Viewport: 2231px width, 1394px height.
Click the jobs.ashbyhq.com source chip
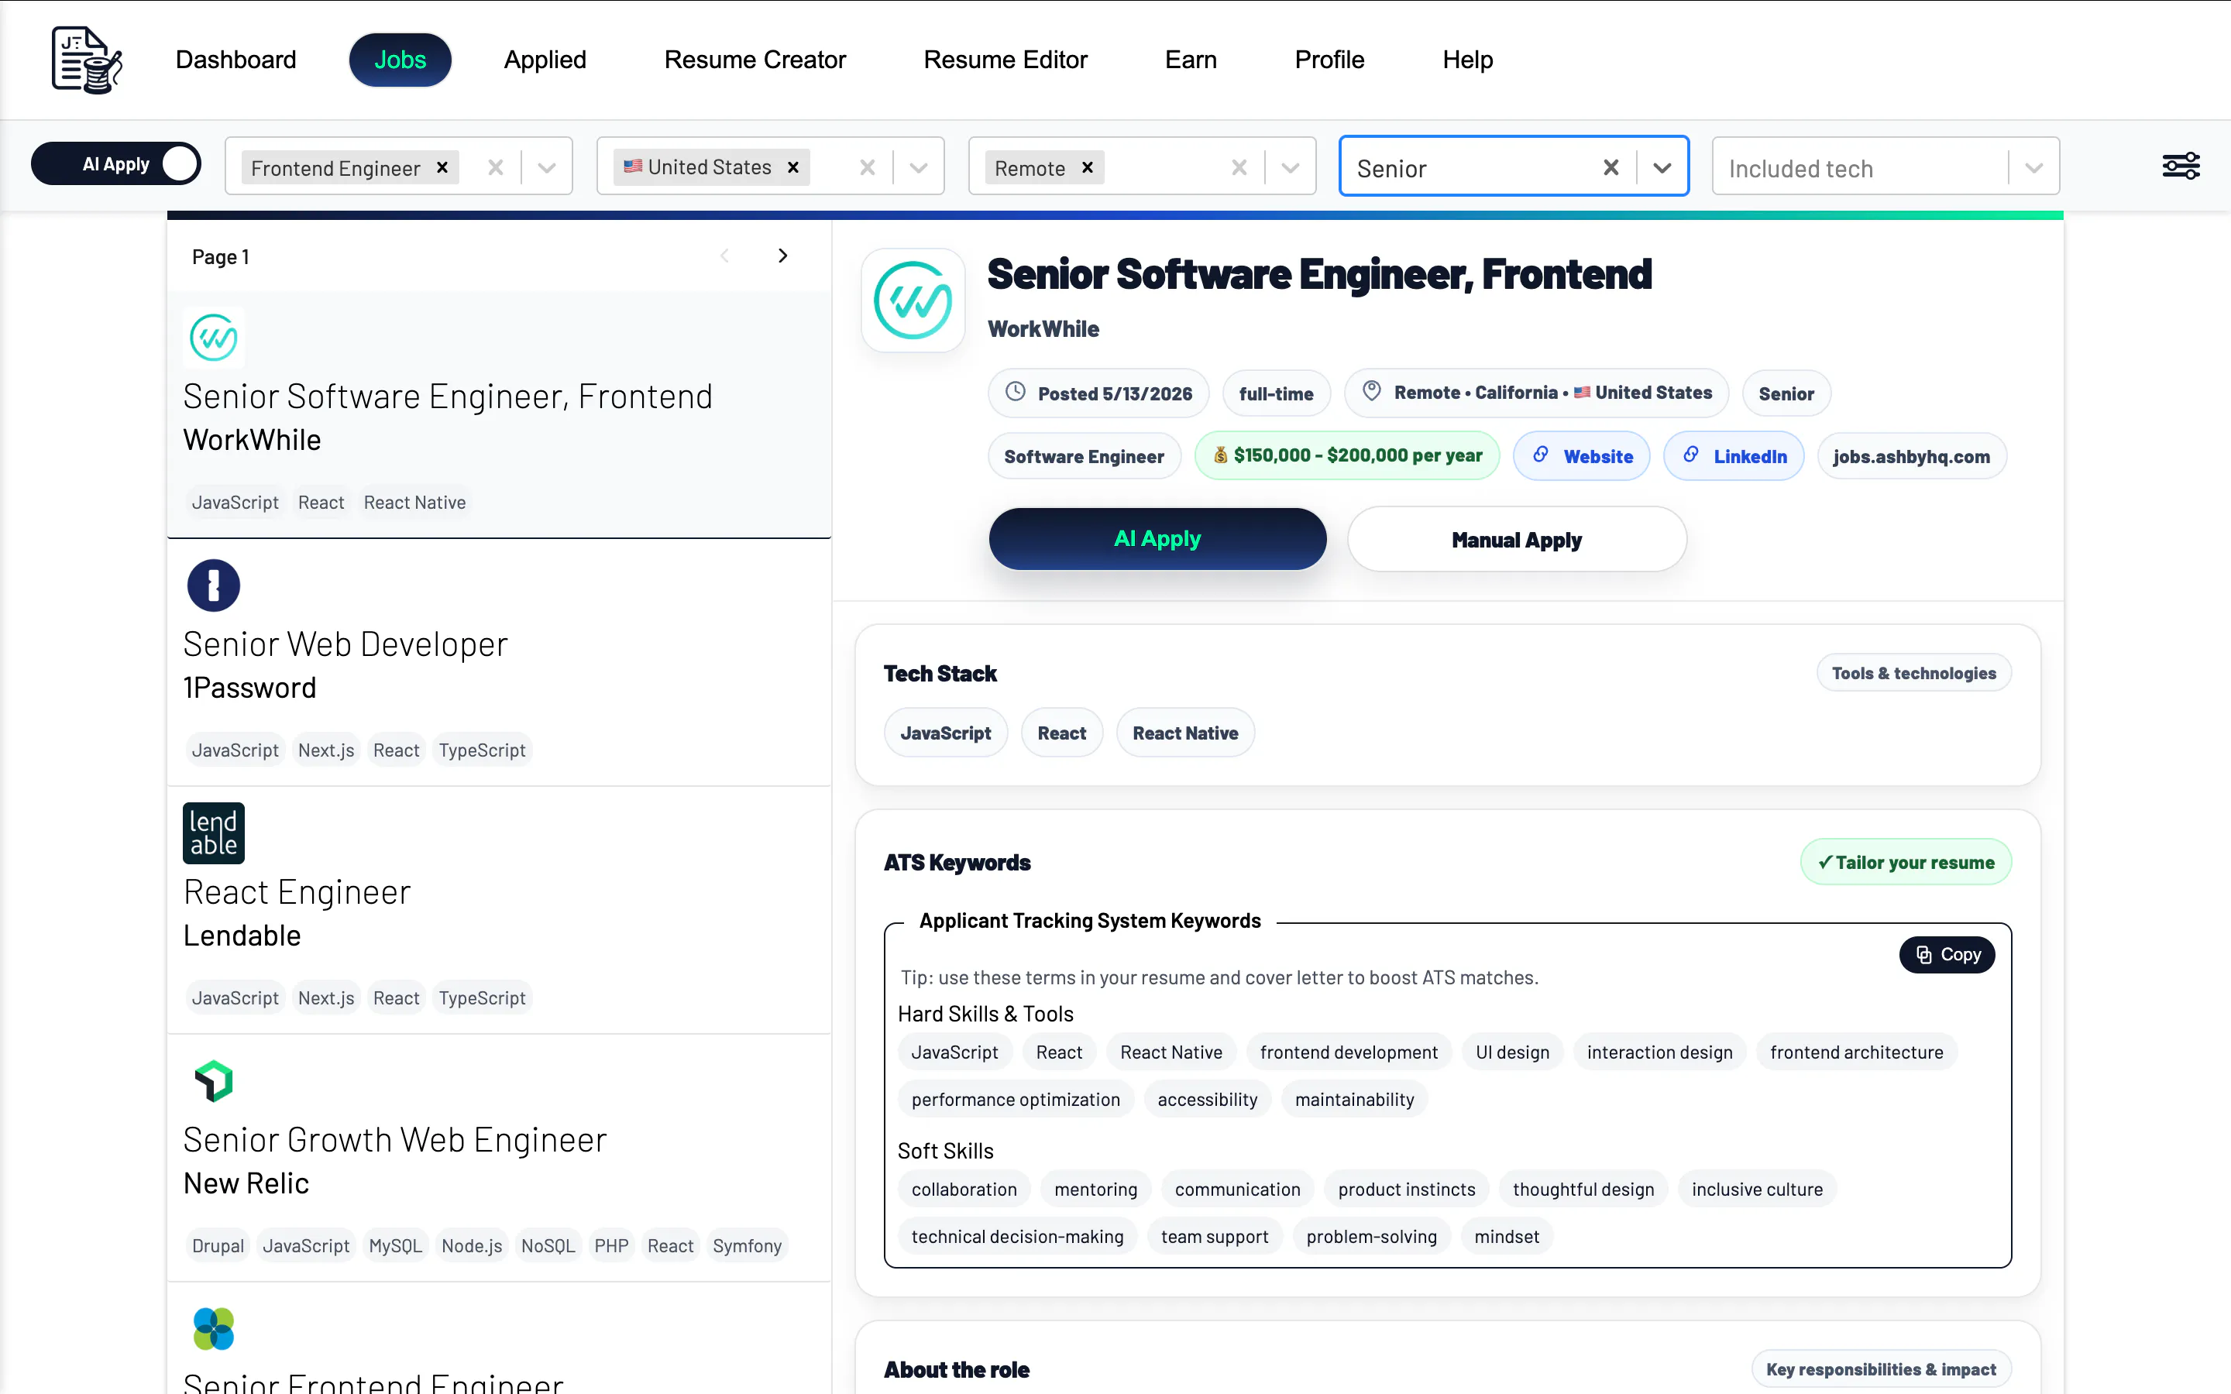(1911, 455)
